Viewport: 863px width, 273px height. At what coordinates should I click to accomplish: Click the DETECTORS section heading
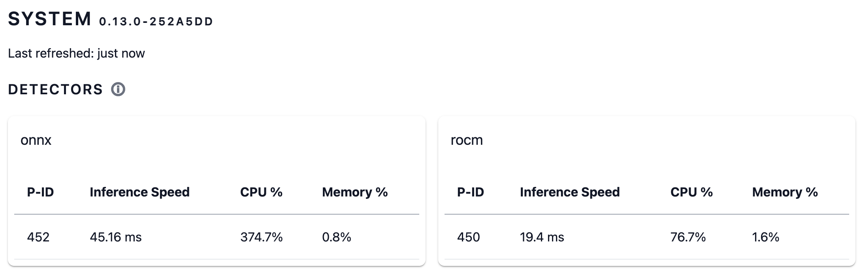coord(55,90)
